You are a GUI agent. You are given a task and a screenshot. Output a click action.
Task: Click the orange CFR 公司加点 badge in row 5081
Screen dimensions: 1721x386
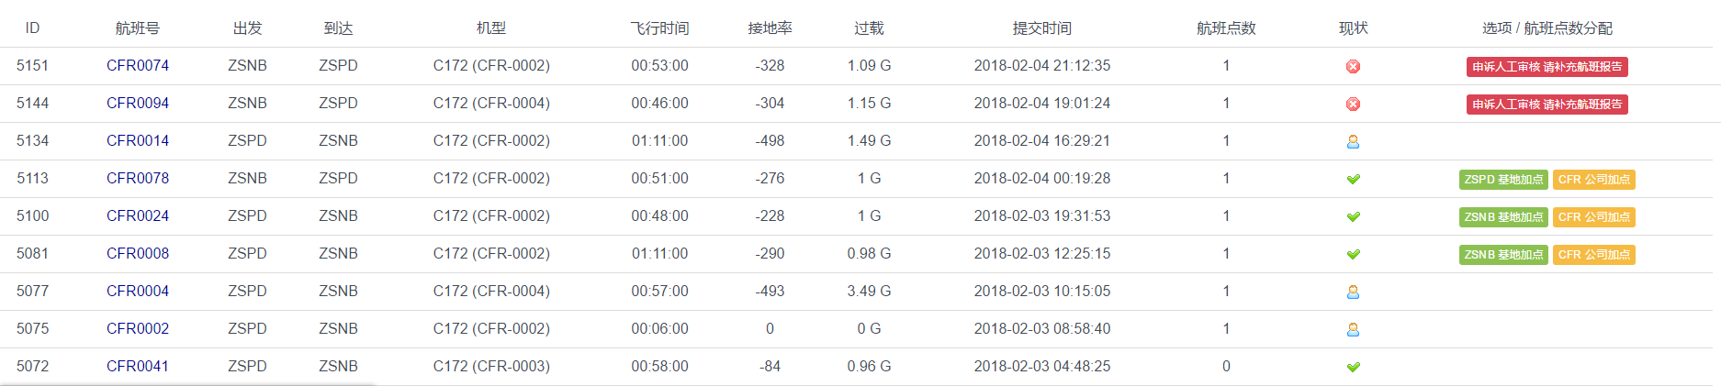pyautogui.click(x=1594, y=255)
